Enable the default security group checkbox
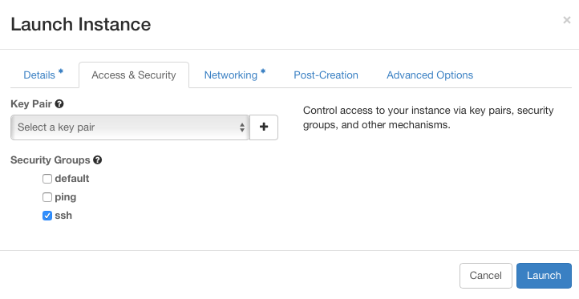 (x=47, y=179)
